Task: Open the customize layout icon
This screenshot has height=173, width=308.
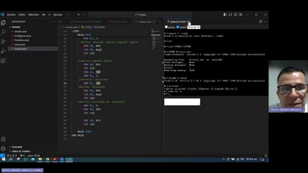Action: [x=241, y=14]
